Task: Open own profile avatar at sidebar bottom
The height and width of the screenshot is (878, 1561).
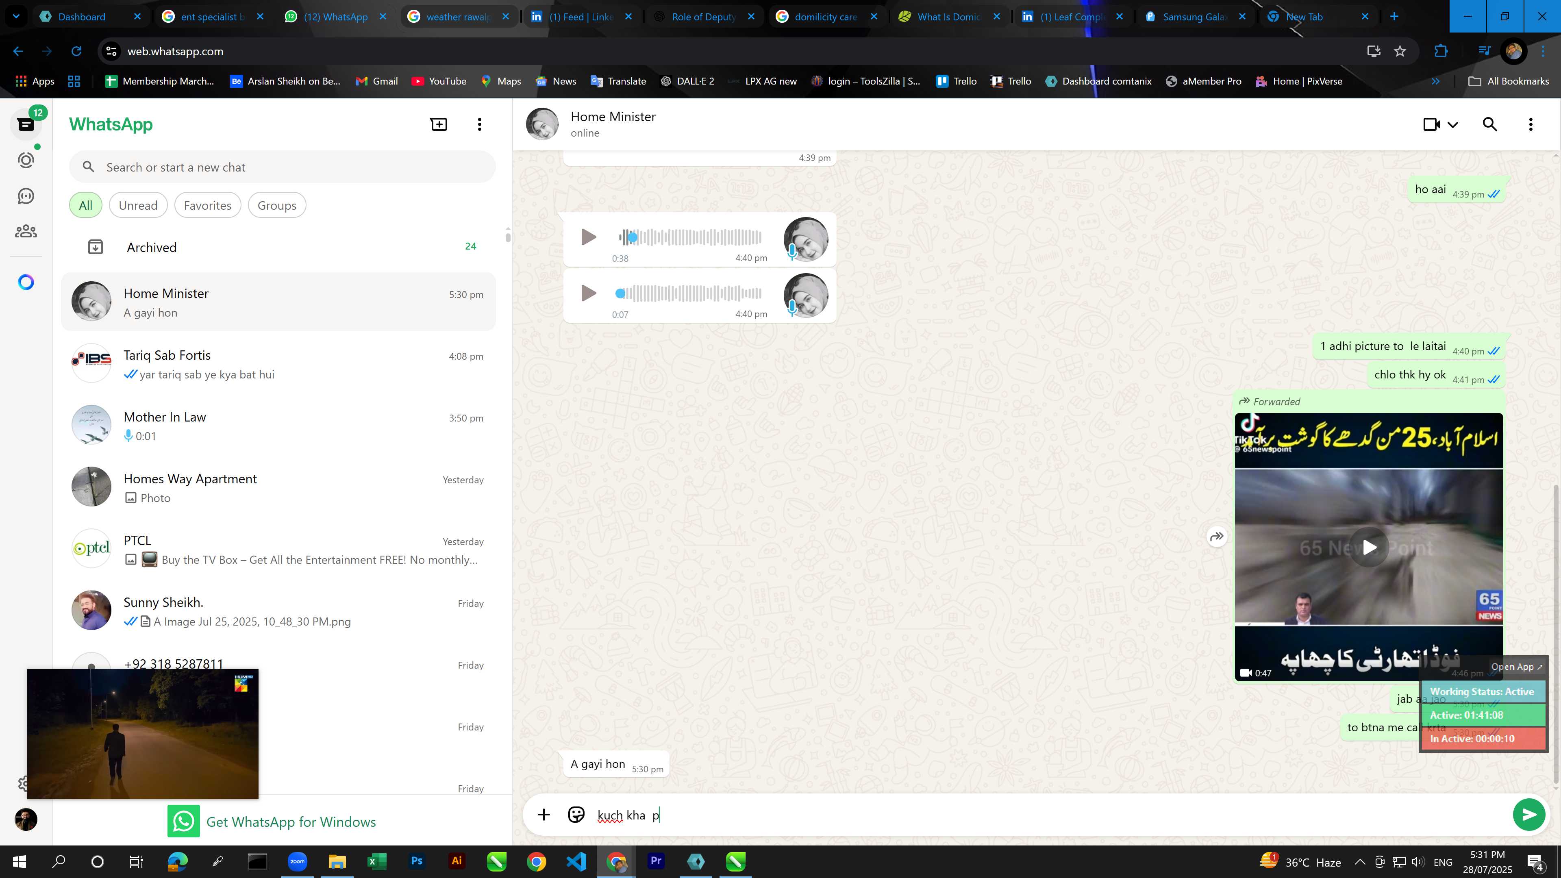Action: tap(26, 820)
